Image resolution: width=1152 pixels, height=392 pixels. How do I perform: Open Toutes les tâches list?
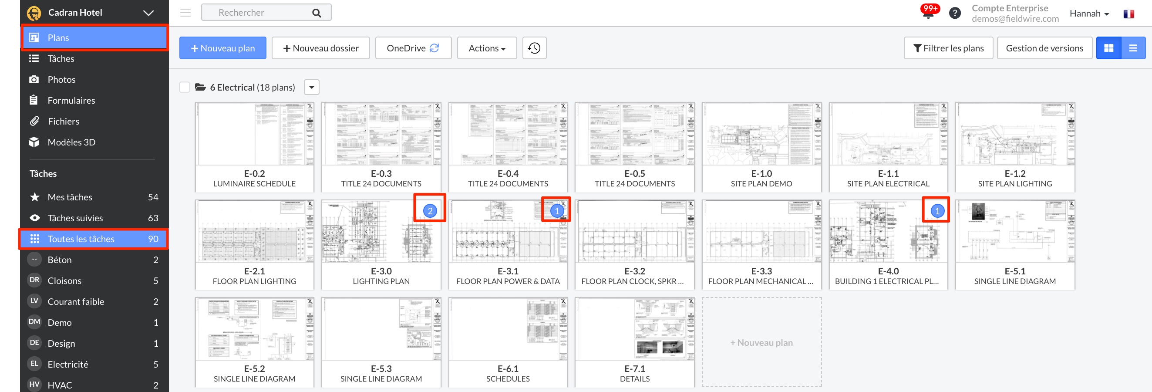[x=94, y=239]
